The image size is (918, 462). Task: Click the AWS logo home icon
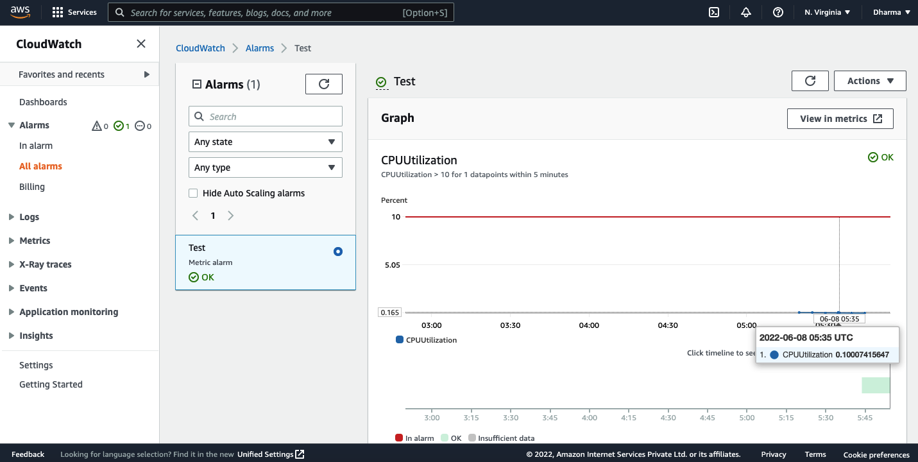pyautogui.click(x=21, y=12)
